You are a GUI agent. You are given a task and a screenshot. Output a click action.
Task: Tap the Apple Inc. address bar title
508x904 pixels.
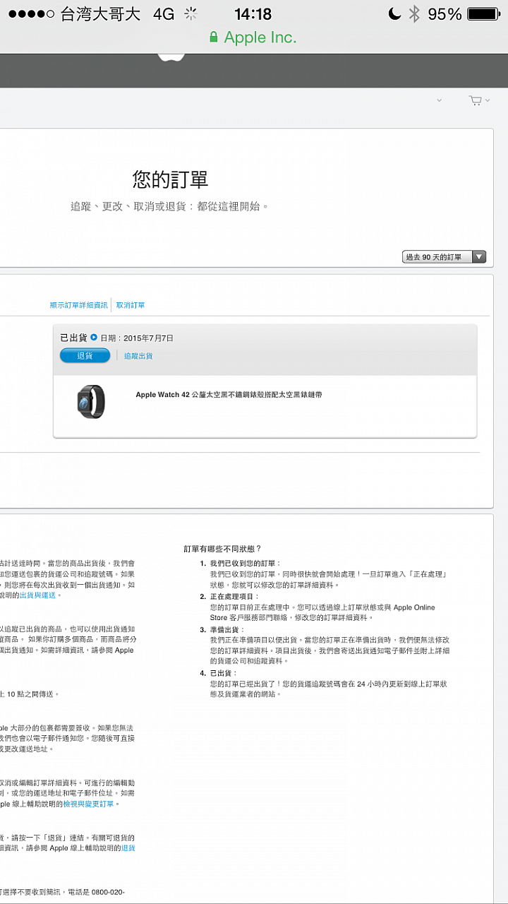260,37
